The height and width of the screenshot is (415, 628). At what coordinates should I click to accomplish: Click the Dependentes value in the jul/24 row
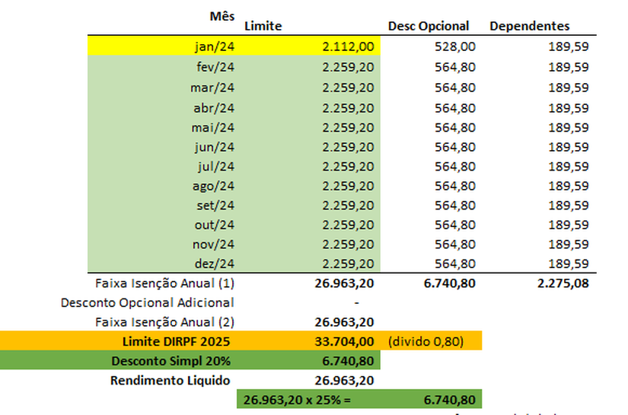[x=569, y=166]
